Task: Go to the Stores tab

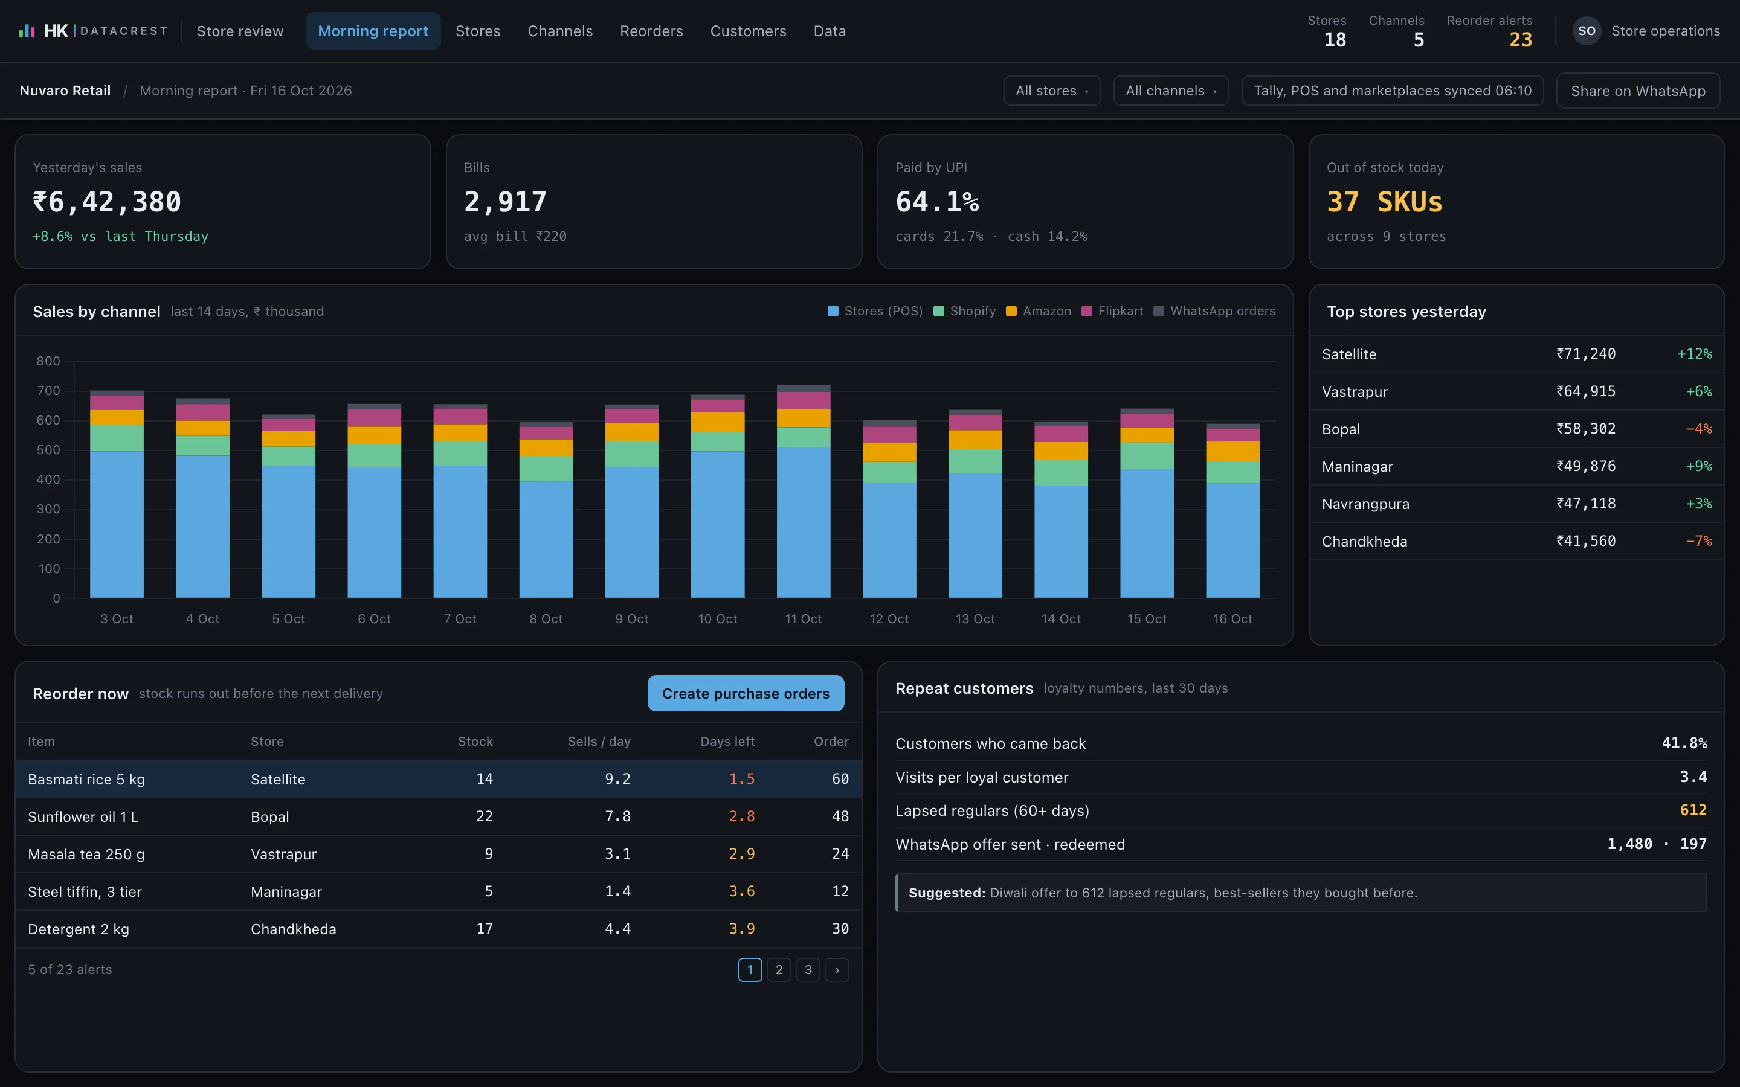Action: pos(477,31)
